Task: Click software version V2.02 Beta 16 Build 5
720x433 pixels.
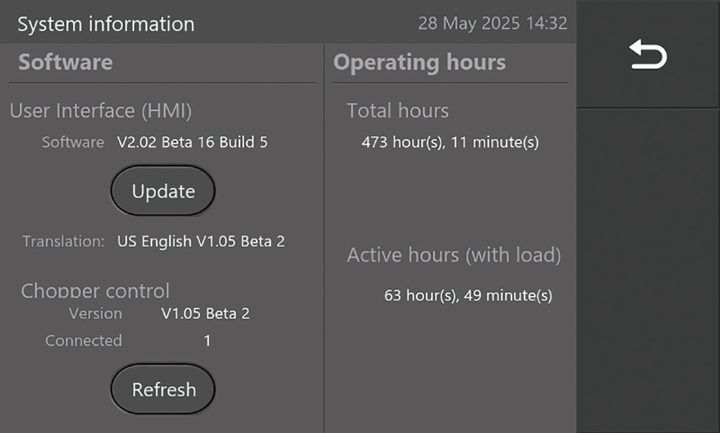Action: pos(192,143)
